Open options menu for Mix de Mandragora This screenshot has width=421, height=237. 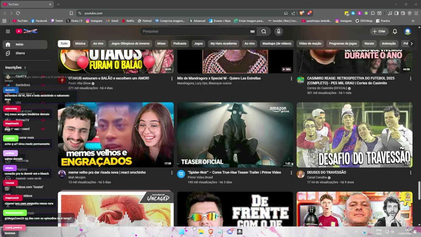(291, 79)
